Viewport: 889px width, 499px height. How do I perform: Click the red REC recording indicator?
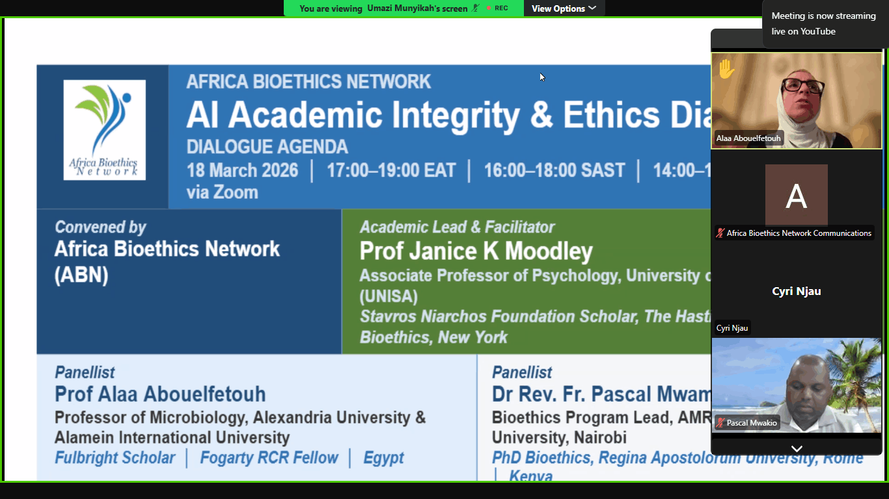pyautogui.click(x=497, y=8)
